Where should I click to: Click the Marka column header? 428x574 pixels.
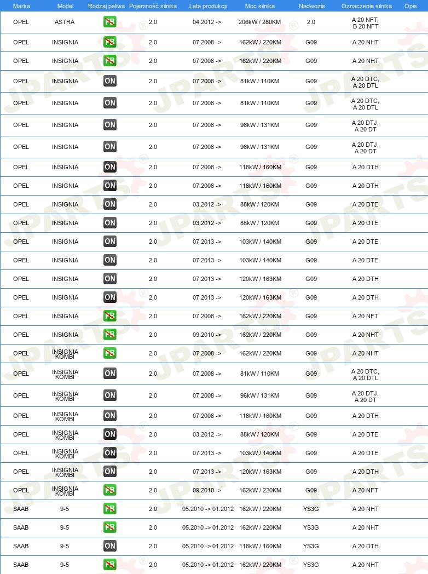click(21, 6)
